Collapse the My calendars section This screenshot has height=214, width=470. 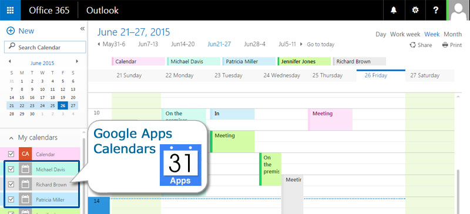point(11,138)
